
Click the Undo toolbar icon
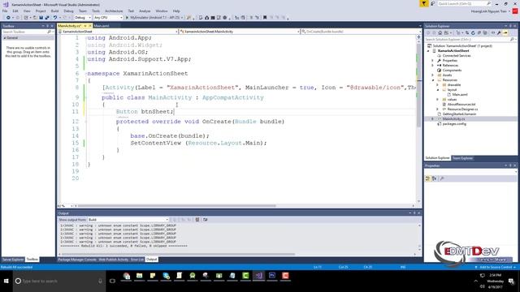pyautogui.click(x=55, y=18)
